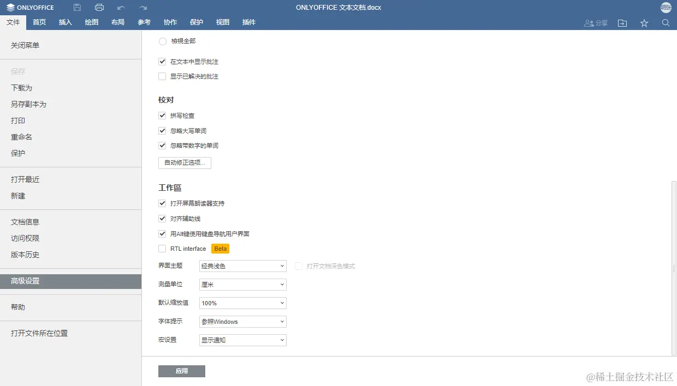Open the 字体提示 dropdown (参照Windows)
677x386 pixels.
point(243,322)
